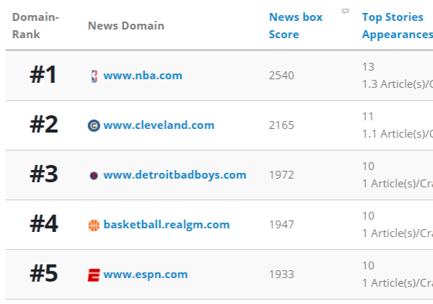
Task: Visit the www.detroitbadboys.com link
Action: 175,175
